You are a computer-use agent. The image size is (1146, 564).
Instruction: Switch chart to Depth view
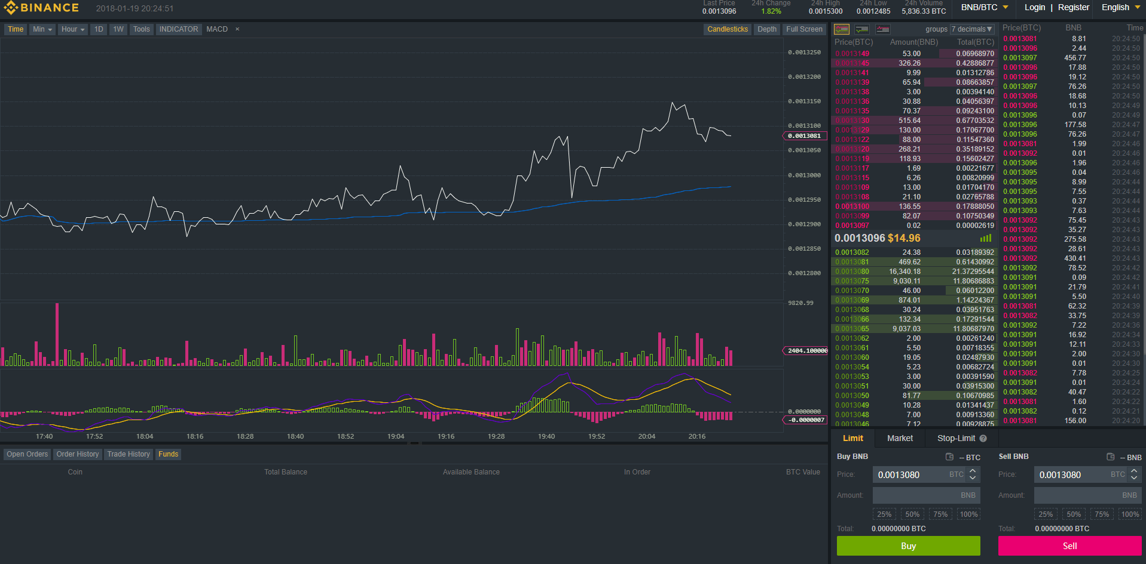click(767, 29)
